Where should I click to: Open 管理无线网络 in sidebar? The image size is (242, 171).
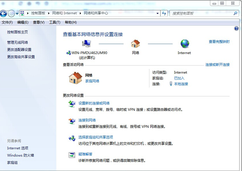tap(18, 42)
